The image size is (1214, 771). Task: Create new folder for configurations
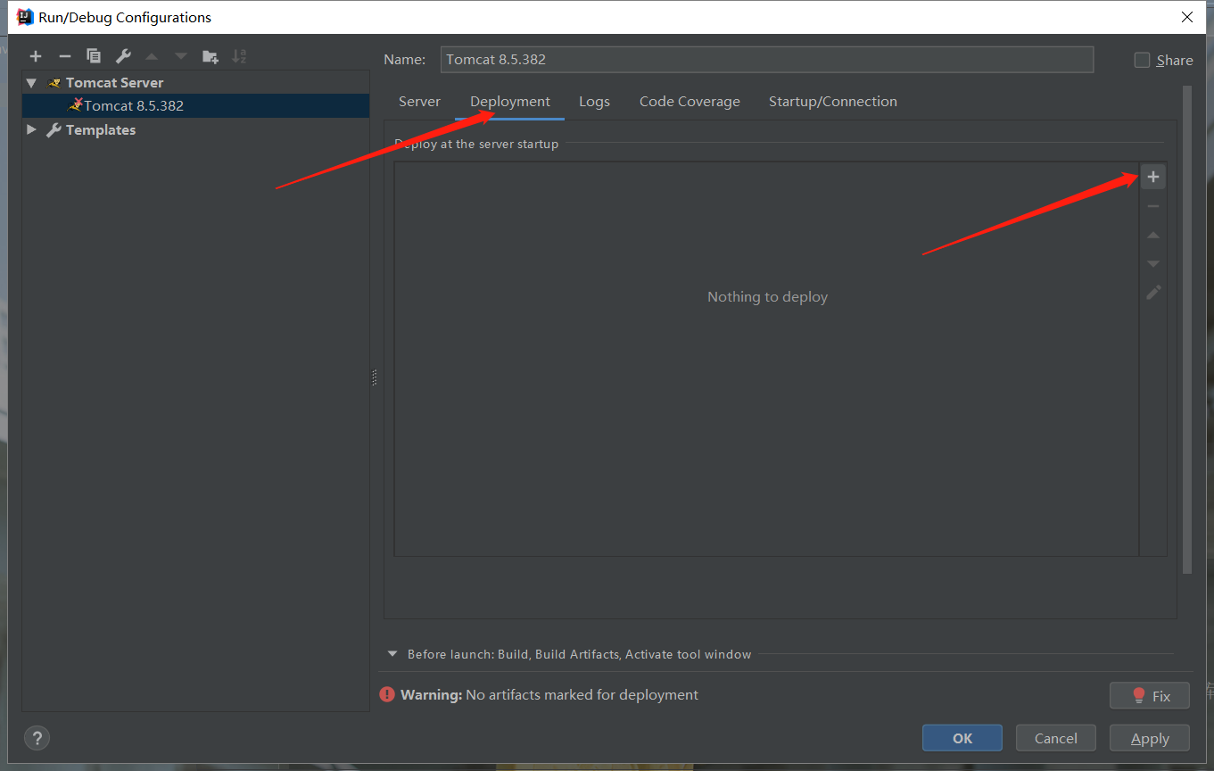pyautogui.click(x=211, y=56)
